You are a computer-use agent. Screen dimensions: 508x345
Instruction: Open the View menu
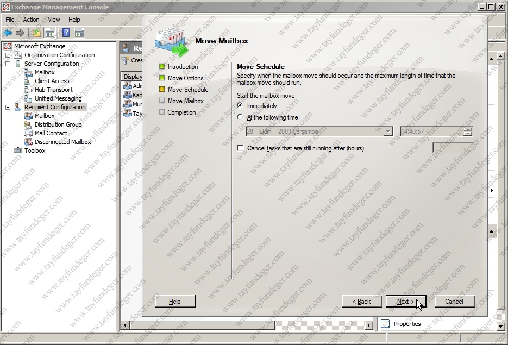click(x=54, y=20)
